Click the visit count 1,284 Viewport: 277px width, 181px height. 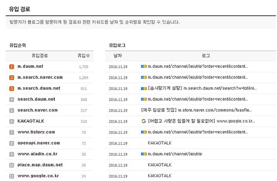click(83, 78)
